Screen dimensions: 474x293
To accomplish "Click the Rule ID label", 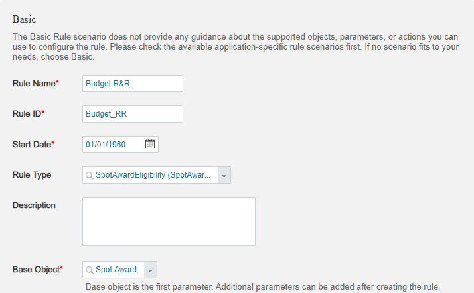I will coord(29,114).
